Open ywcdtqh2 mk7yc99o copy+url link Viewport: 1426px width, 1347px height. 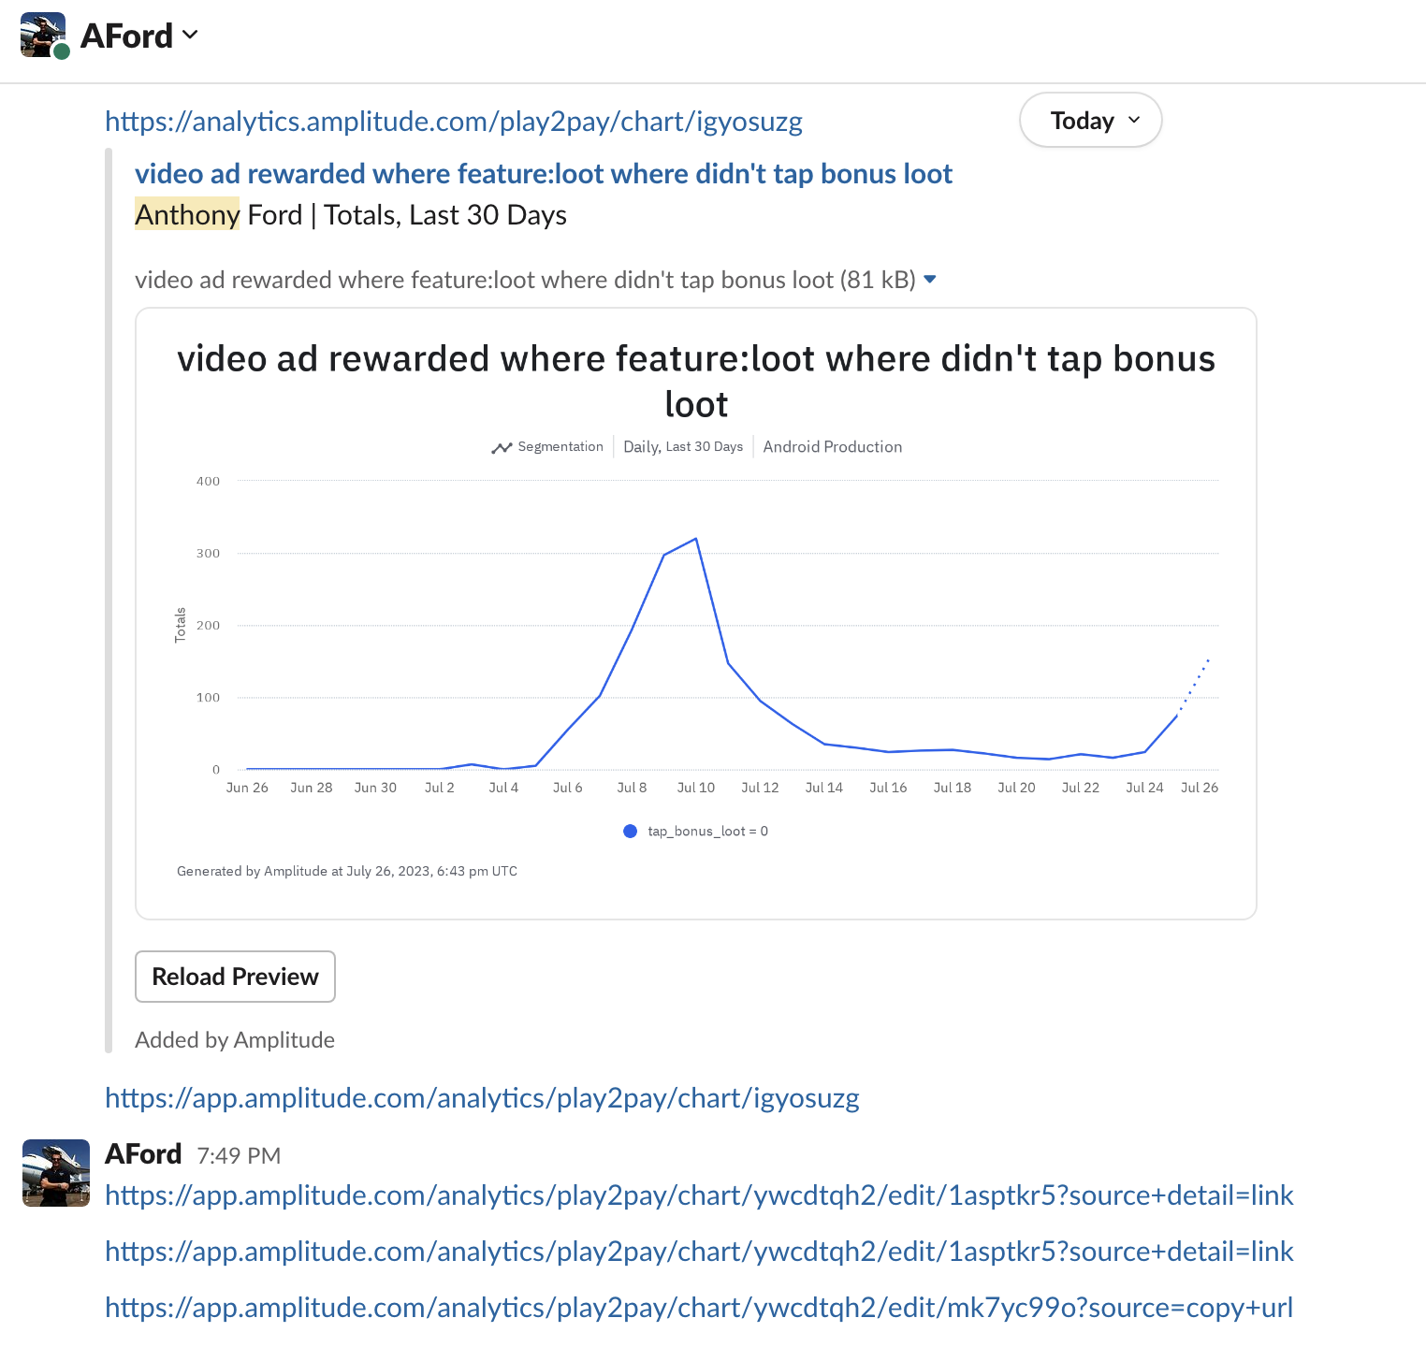[699, 1308]
